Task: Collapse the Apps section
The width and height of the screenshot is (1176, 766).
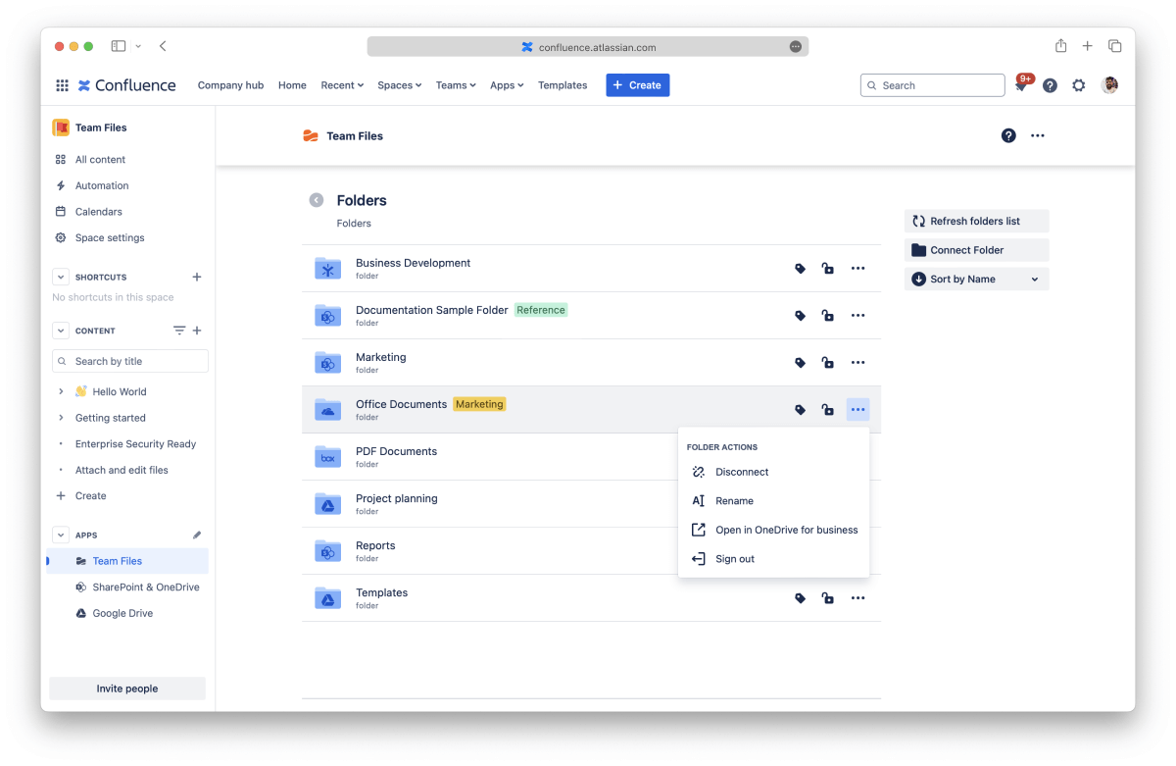Action: [x=61, y=535]
